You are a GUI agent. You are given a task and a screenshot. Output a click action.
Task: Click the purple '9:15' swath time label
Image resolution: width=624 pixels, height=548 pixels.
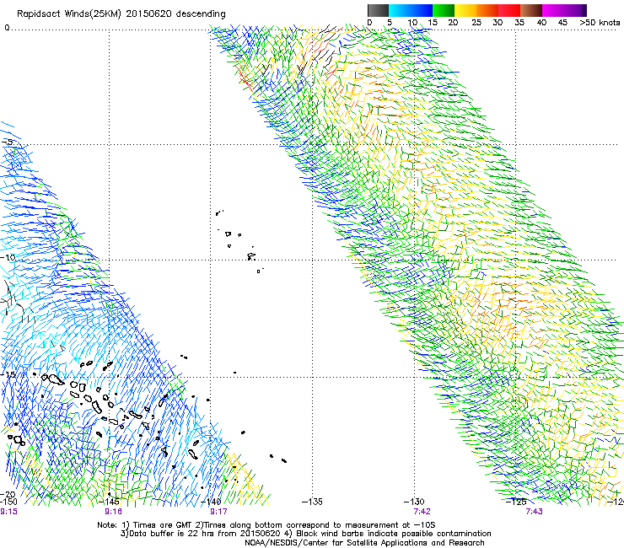click(8, 512)
